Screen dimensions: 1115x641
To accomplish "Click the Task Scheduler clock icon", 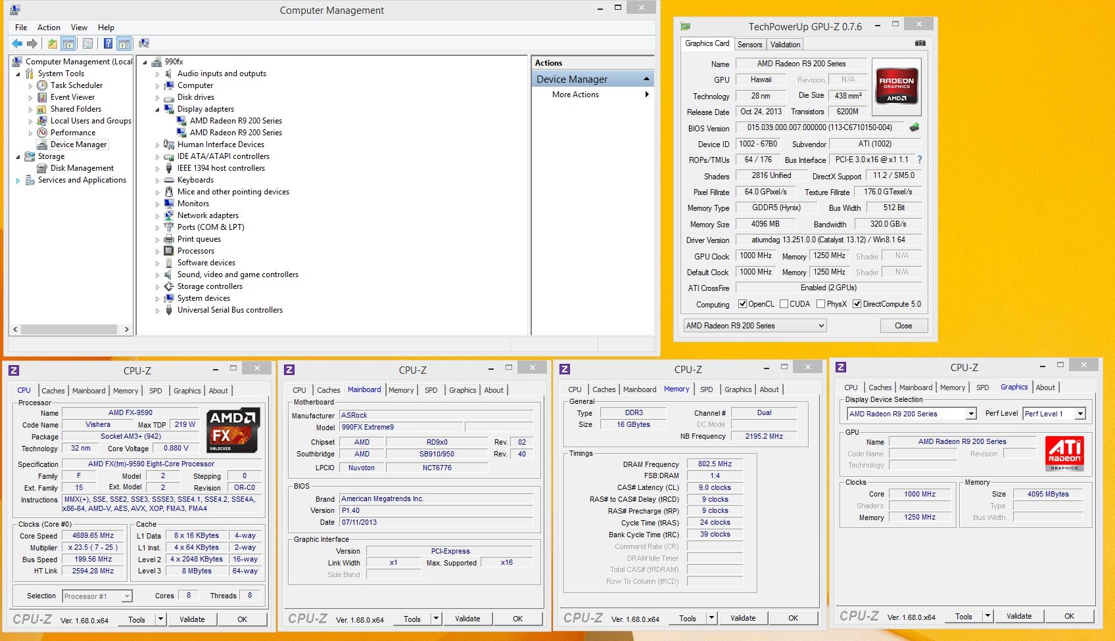I will pyautogui.click(x=43, y=85).
